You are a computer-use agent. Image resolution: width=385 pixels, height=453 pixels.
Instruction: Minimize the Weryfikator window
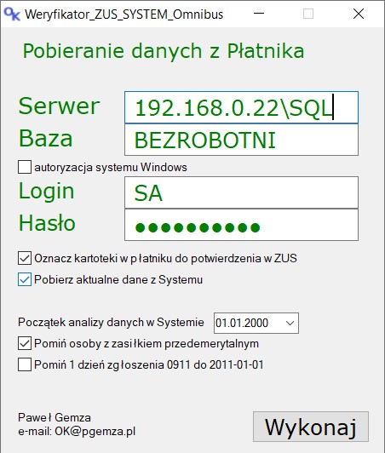point(259,14)
